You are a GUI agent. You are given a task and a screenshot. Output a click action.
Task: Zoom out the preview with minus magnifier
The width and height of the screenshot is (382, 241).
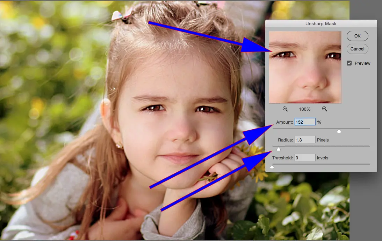285,109
